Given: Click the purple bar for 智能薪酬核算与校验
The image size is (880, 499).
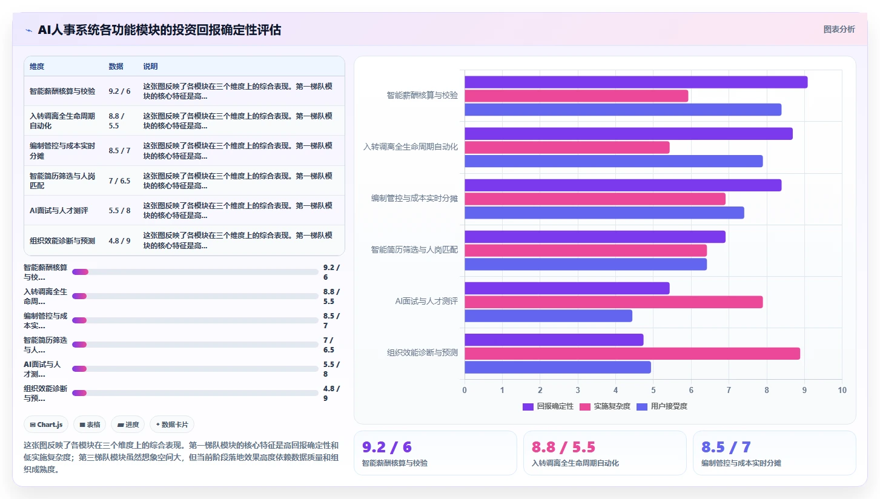Looking at the screenshot, I should (636, 82).
